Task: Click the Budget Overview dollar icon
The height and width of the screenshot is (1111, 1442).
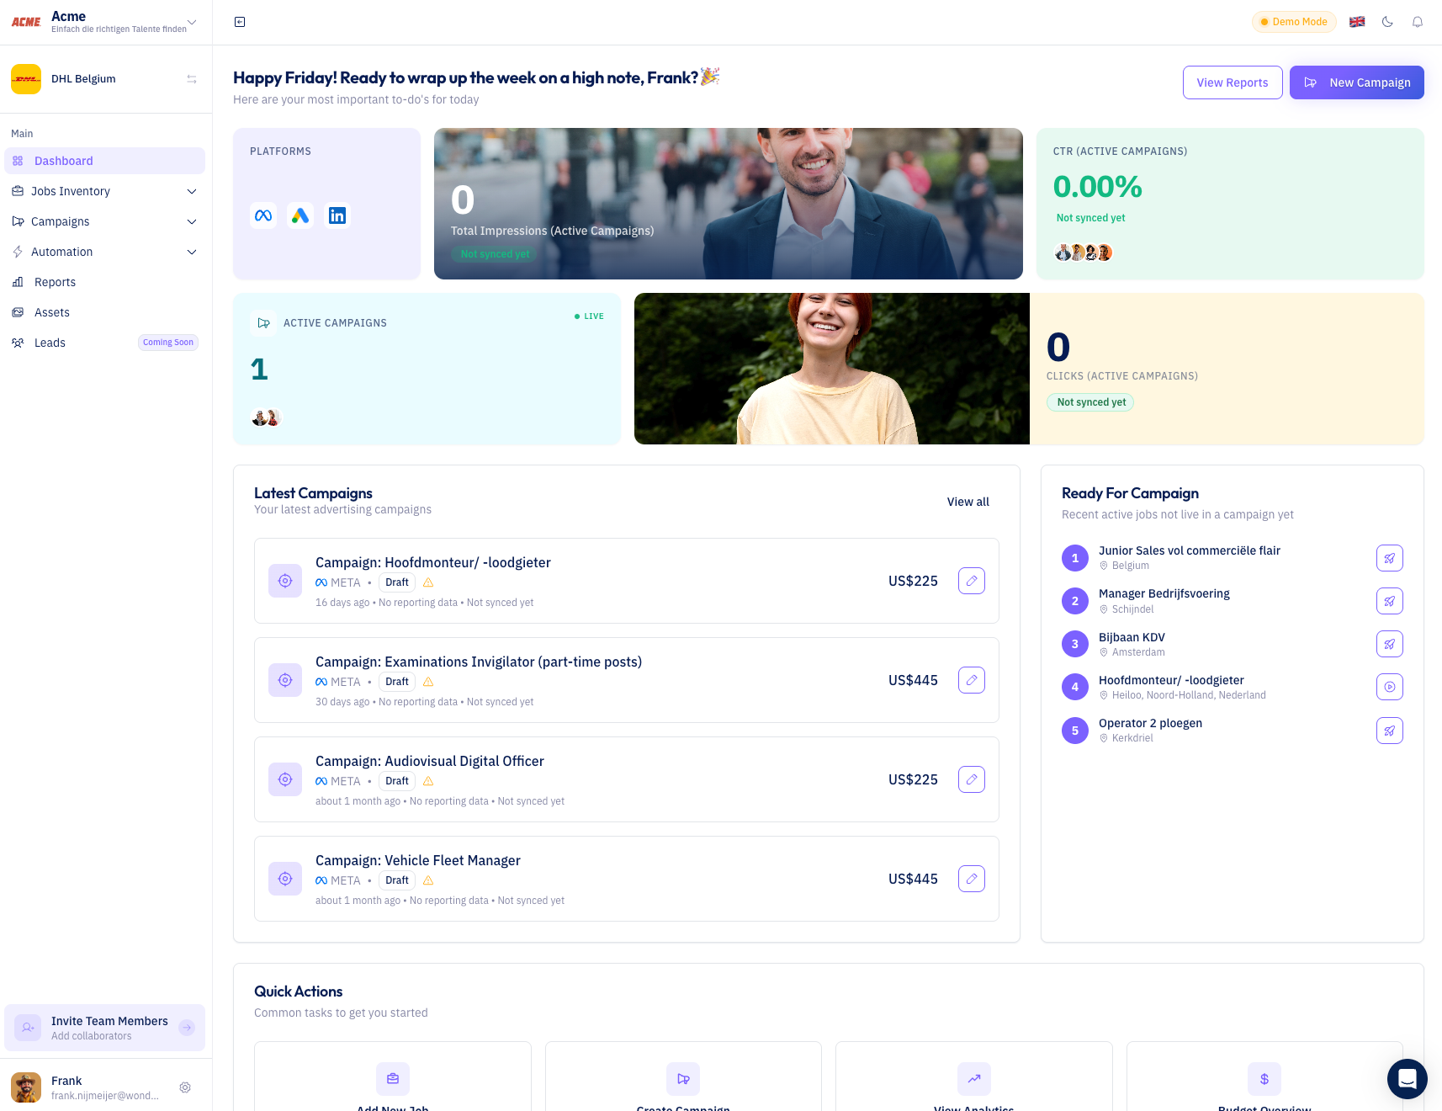Action: (x=1264, y=1079)
